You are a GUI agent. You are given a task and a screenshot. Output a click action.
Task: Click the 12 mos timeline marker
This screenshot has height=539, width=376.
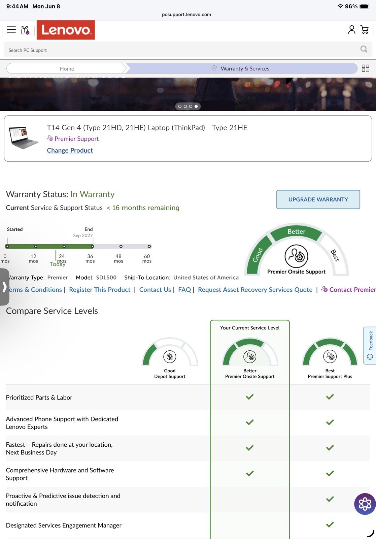36,246
